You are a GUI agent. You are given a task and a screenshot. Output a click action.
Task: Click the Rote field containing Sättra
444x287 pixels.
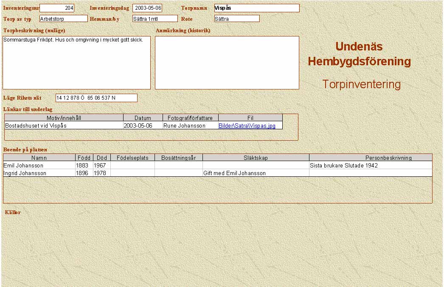coord(236,19)
